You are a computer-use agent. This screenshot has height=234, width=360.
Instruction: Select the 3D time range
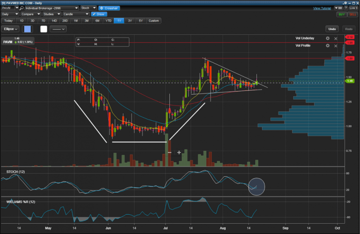coord(32,21)
